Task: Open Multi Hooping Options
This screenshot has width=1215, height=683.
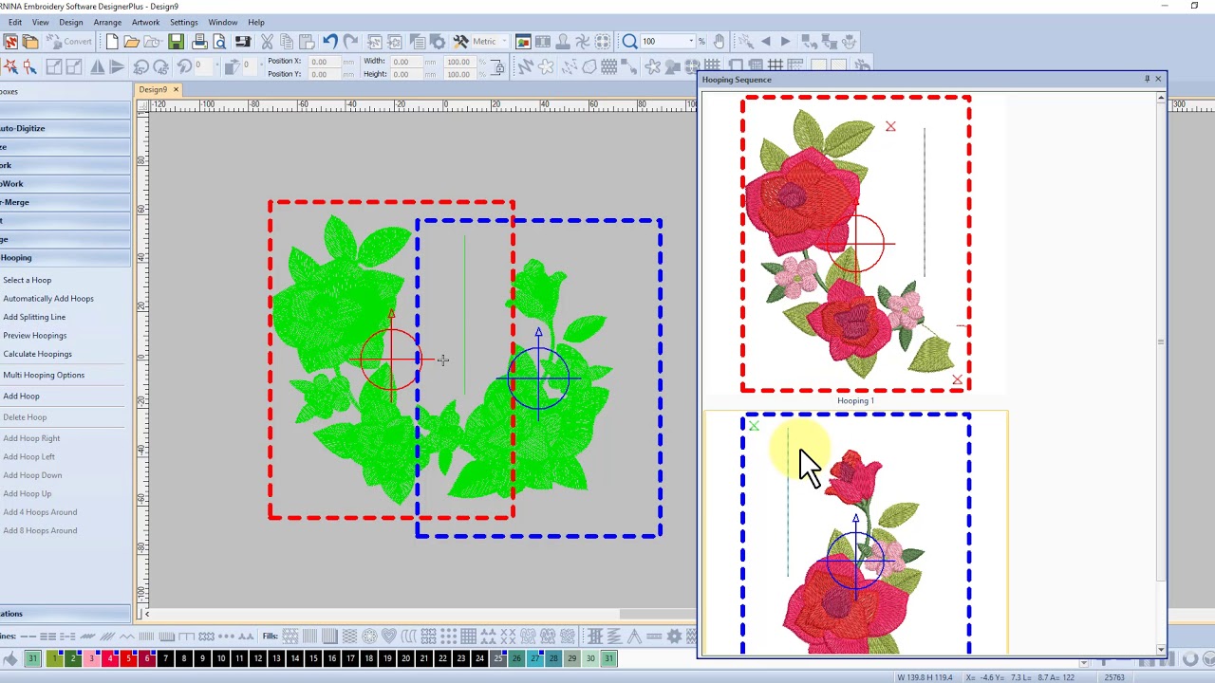Action: (44, 375)
